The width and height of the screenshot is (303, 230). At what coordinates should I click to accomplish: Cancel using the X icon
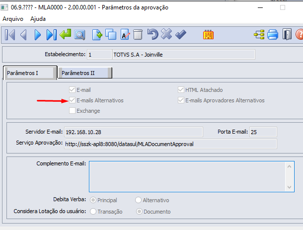click(x=166, y=34)
